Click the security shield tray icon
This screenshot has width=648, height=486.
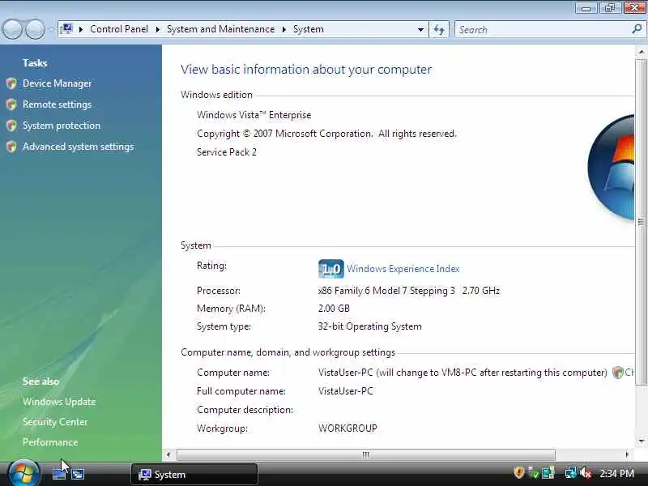click(518, 472)
